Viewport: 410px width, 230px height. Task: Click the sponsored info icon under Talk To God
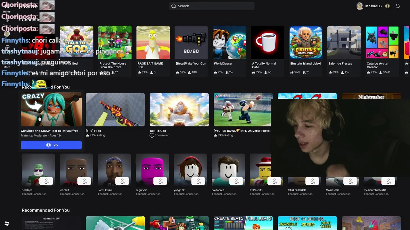click(x=152, y=135)
